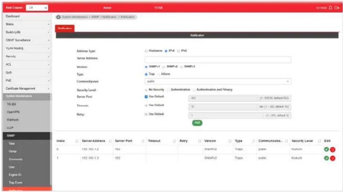Click red delete icon for 192.168.1.2 row
343x192 pixels.
click(x=332, y=150)
